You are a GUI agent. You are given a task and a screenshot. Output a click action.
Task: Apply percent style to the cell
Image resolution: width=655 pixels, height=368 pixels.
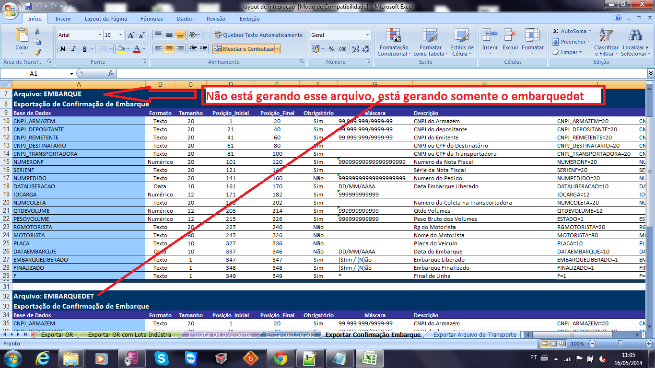(x=331, y=49)
